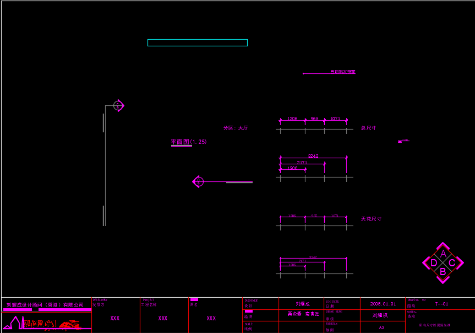Select letter B in elevation compass symbol
Viewport: 475px width, 333px height.
[443, 272]
